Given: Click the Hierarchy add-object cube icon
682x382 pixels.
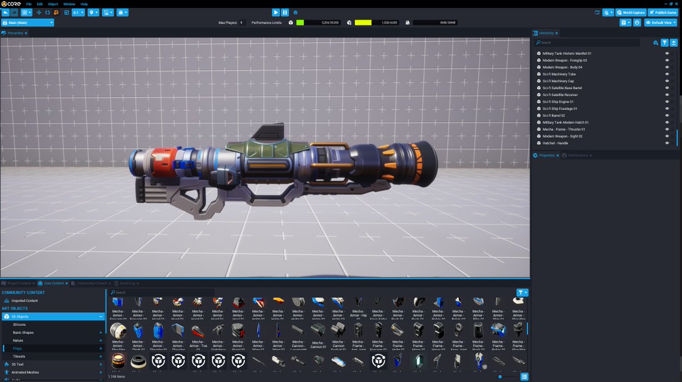Looking at the screenshot, I should tap(656, 43).
